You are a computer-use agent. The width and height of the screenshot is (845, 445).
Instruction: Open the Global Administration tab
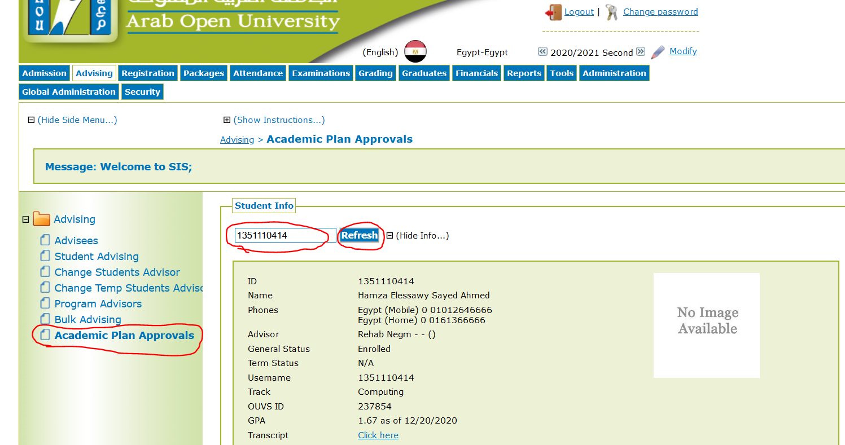click(x=69, y=92)
